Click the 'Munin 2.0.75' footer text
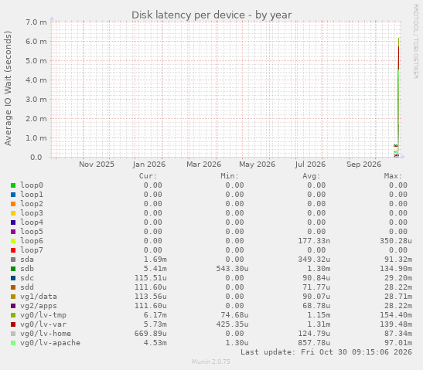 [x=211, y=362]
